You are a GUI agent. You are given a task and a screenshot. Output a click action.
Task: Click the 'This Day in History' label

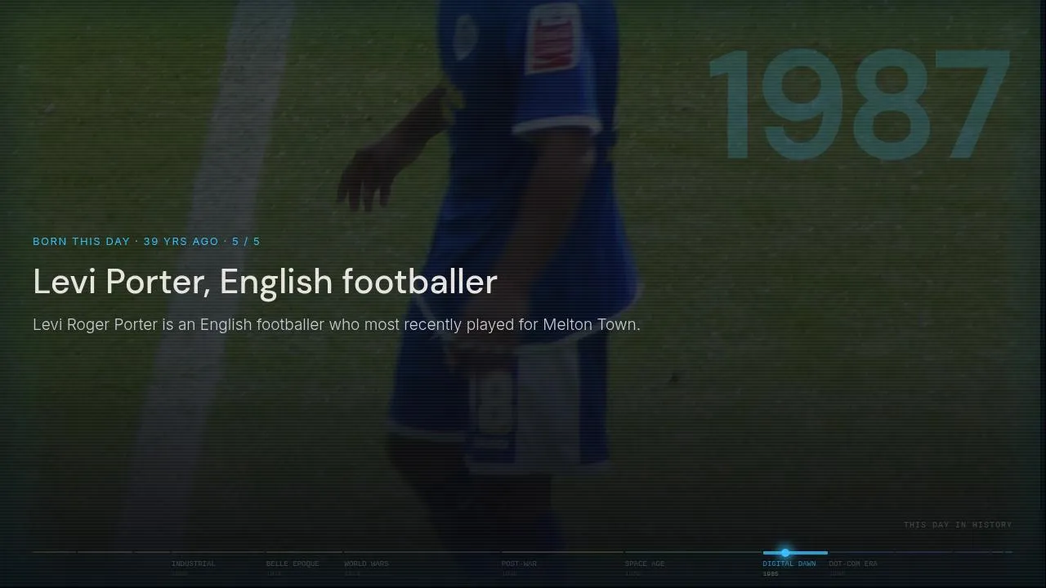(x=958, y=525)
